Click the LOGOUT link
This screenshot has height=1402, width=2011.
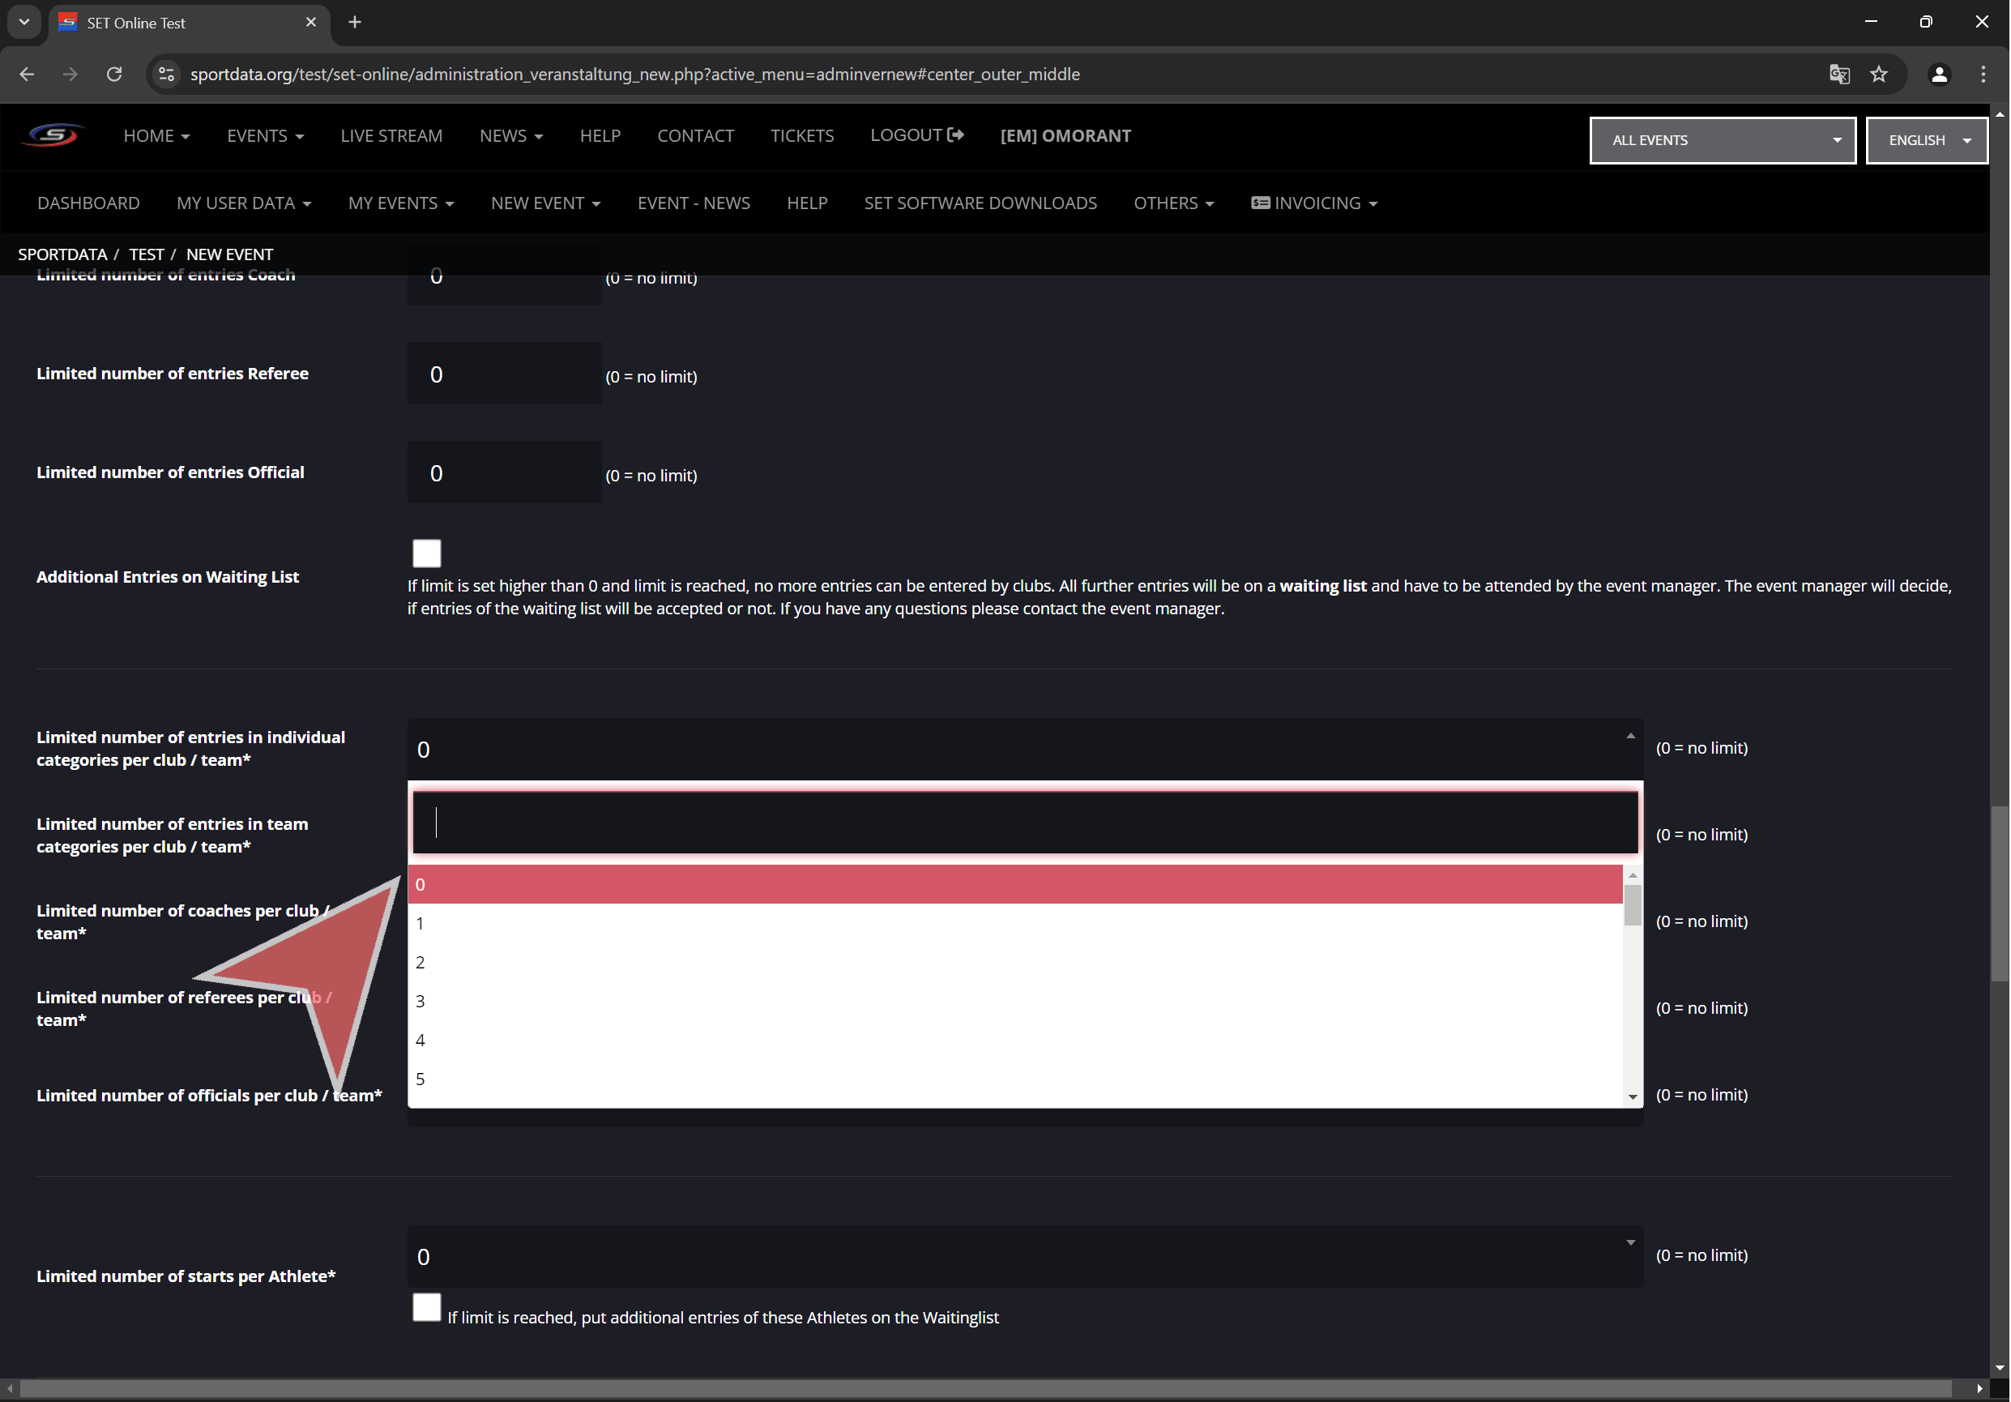tap(916, 135)
